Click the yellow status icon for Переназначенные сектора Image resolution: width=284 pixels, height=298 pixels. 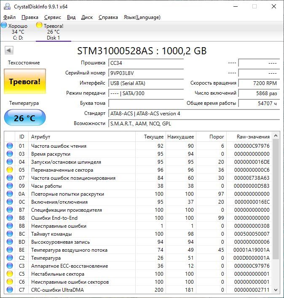point(10,170)
